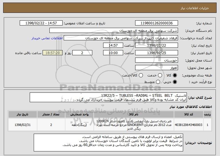Screen dimensions: 220x156
Task: Choose the متوسط purchase type radio
Action: [x=158, y=82]
